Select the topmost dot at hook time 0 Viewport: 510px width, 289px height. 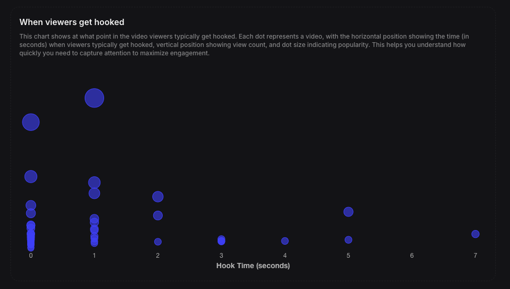(x=31, y=122)
